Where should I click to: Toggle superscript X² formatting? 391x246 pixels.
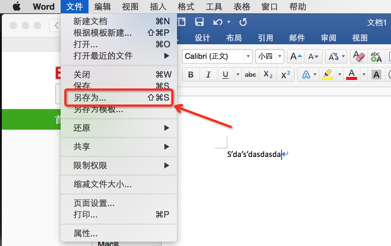point(285,75)
